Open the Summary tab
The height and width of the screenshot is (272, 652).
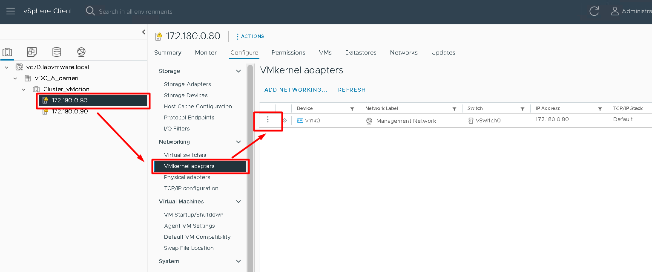pos(168,52)
